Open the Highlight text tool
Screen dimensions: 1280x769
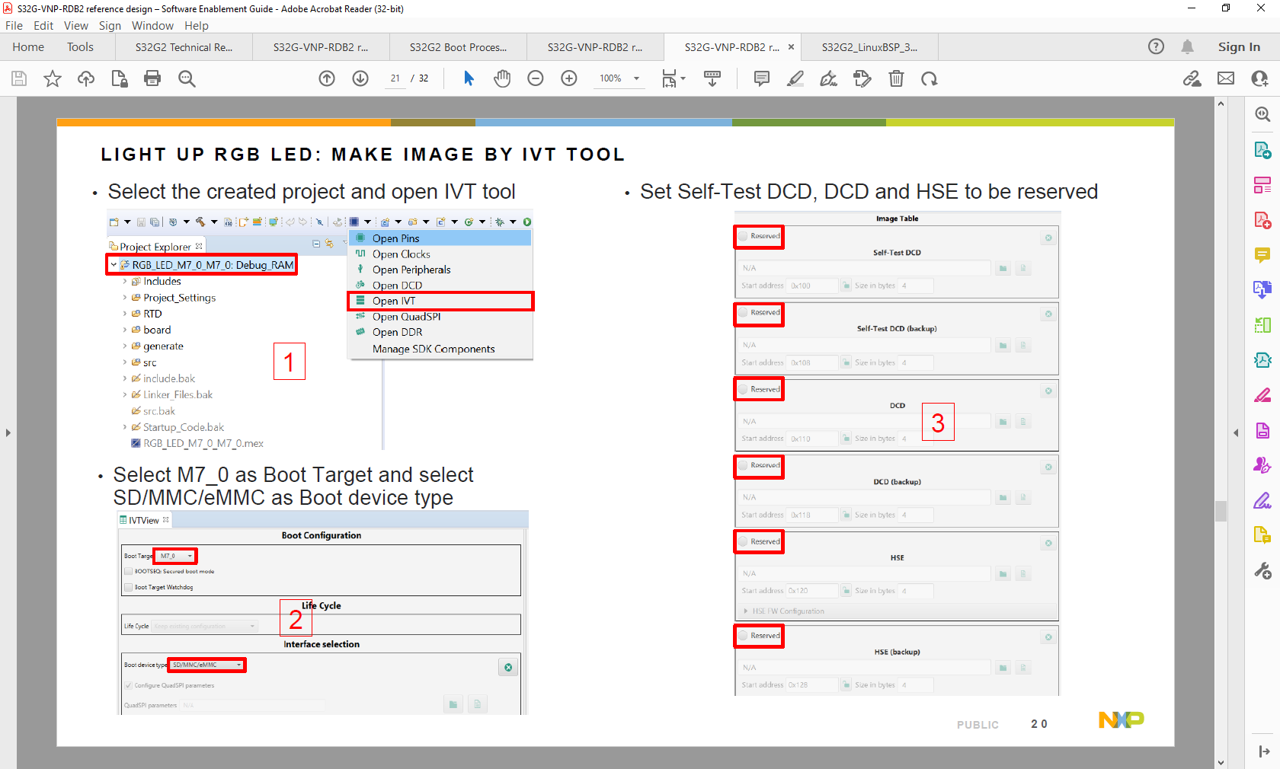click(795, 78)
